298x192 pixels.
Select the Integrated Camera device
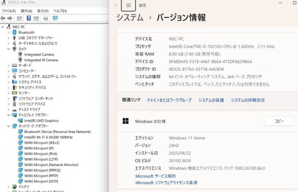(39, 55)
